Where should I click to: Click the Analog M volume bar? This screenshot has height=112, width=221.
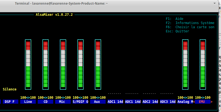coord(185,64)
